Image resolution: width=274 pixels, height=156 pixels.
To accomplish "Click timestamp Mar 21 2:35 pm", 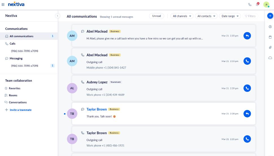I will point(230,36).
